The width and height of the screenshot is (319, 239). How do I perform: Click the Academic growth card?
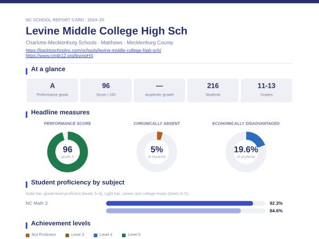pyautogui.click(x=159, y=90)
